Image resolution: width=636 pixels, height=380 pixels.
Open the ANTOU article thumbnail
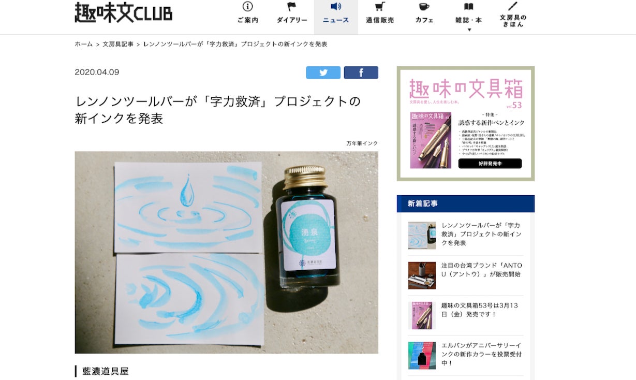(x=422, y=275)
